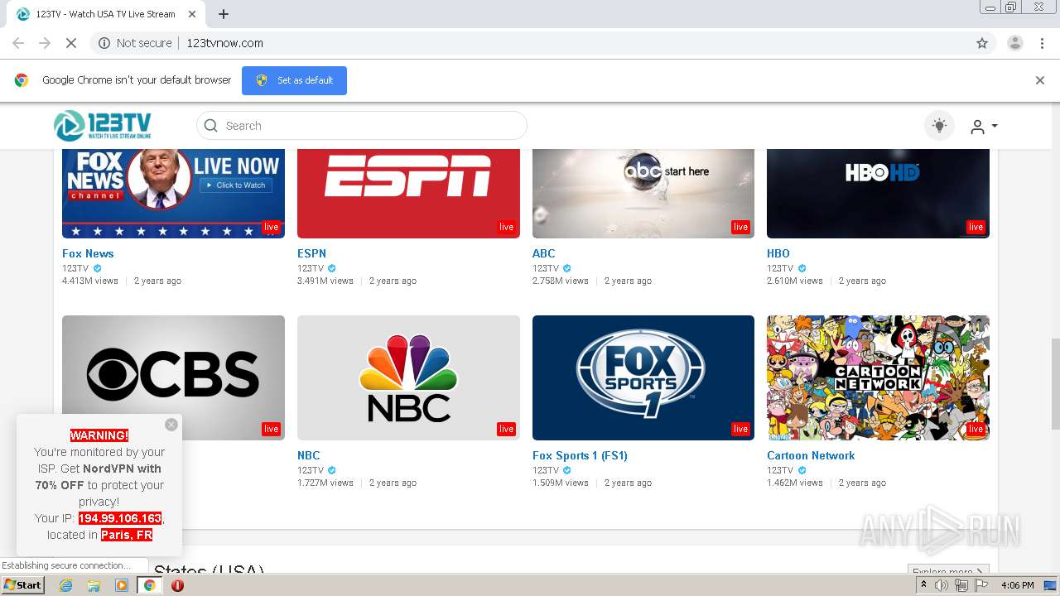Go back to previous page

pyautogui.click(x=18, y=43)
